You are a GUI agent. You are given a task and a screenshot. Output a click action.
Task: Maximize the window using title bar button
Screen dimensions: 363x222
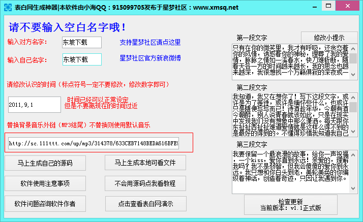coord(328,6)
